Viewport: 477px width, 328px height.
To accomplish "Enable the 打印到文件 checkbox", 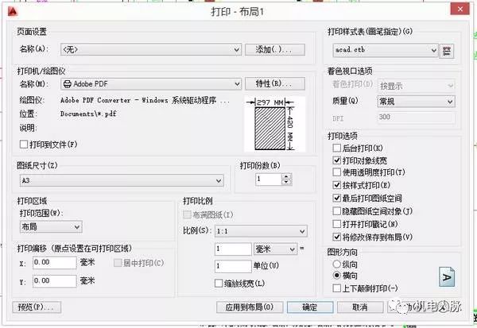I will coord(23,145).
